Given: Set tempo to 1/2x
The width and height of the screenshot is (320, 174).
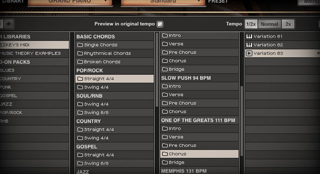Looking at the screenshot, I should (251, 24).
